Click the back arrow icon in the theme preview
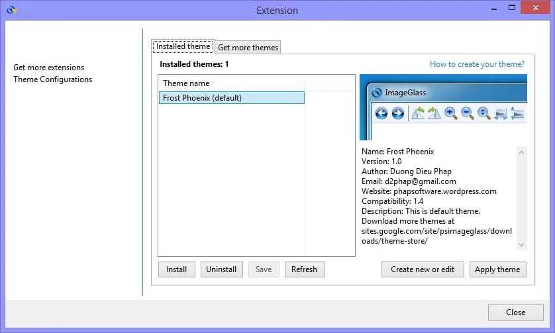 pos(381,114)
